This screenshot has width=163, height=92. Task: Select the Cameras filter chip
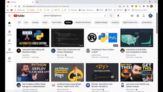(115, 22)
